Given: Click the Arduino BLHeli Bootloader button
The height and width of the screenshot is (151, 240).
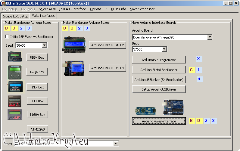Looking at the screenshot, I should [159, 70].
